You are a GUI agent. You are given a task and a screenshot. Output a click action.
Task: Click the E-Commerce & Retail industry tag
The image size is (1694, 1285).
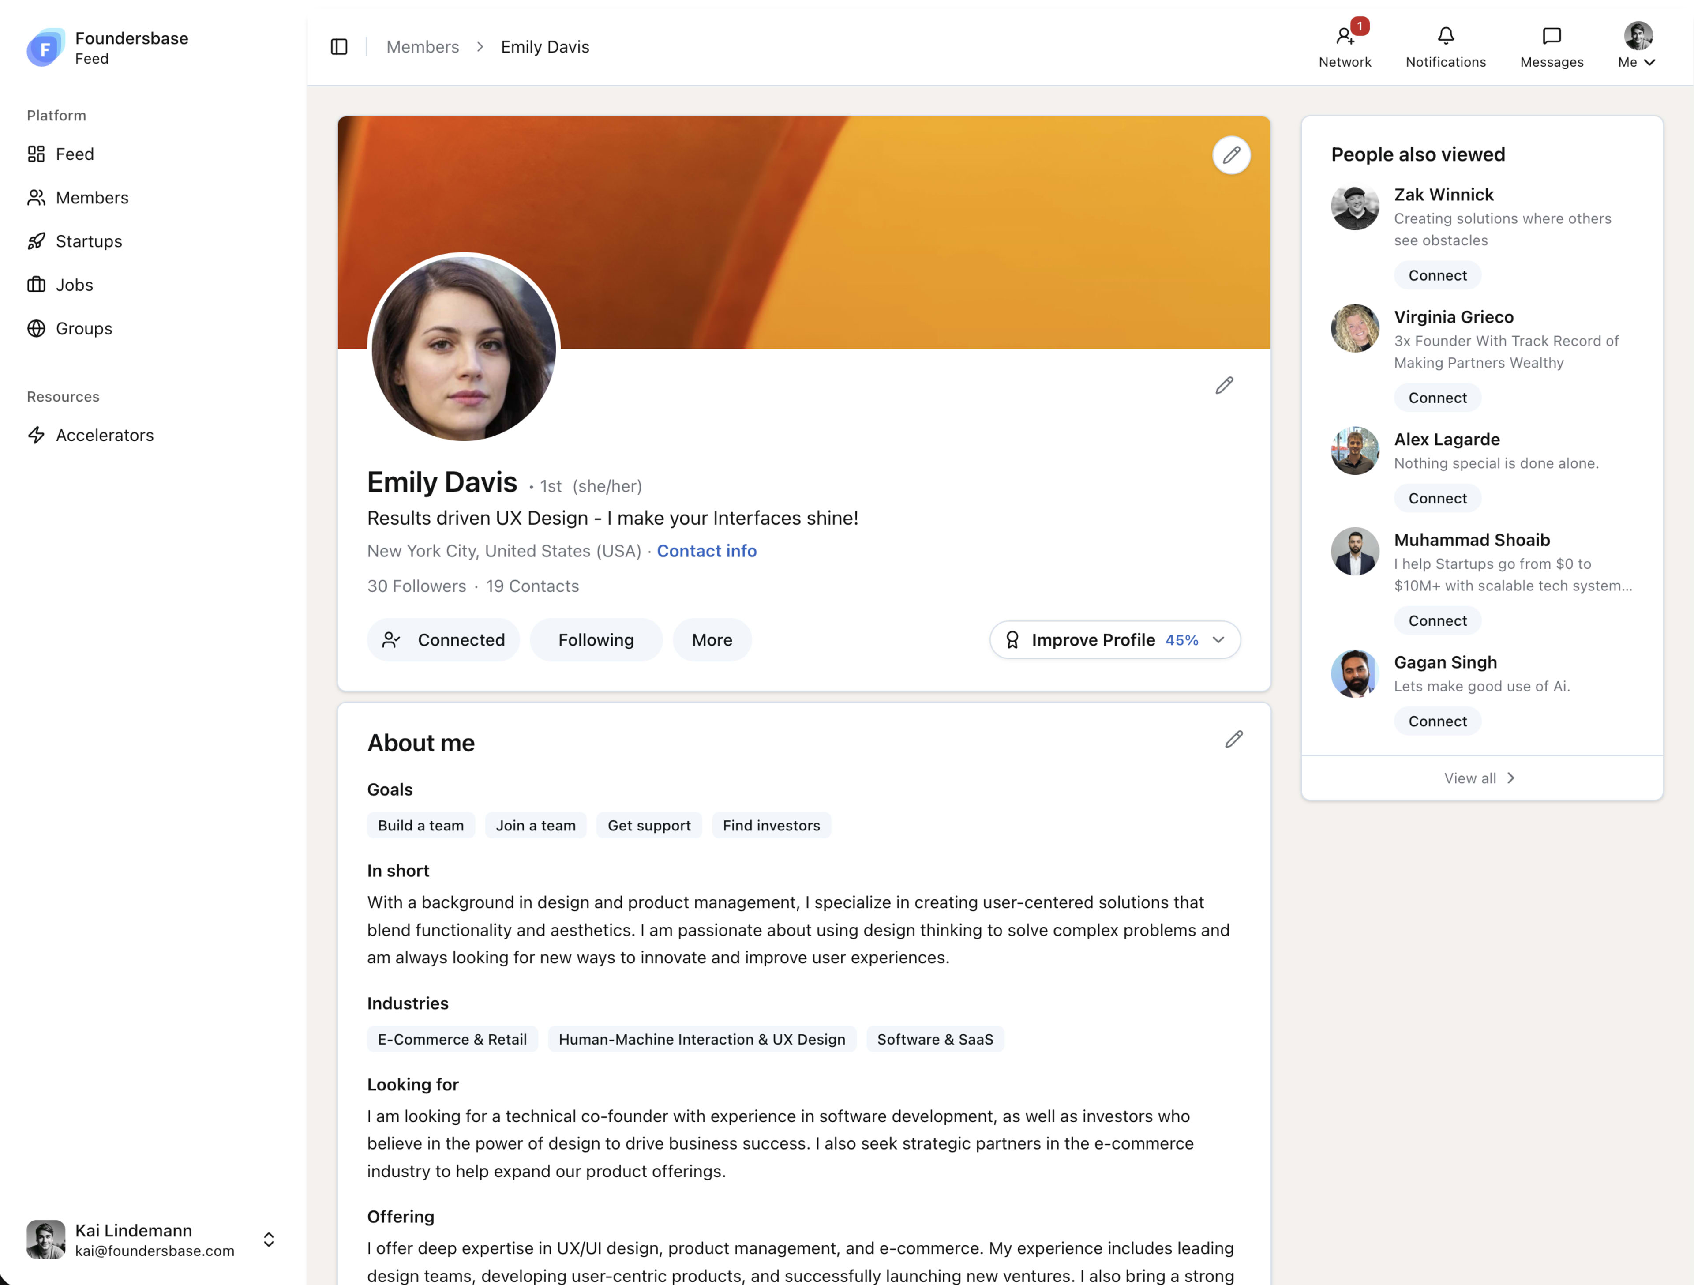[452, 1039]
